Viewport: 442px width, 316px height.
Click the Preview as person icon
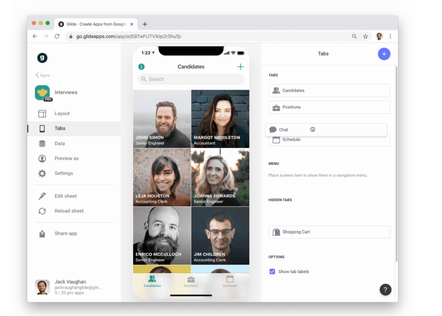coord(42,158)
